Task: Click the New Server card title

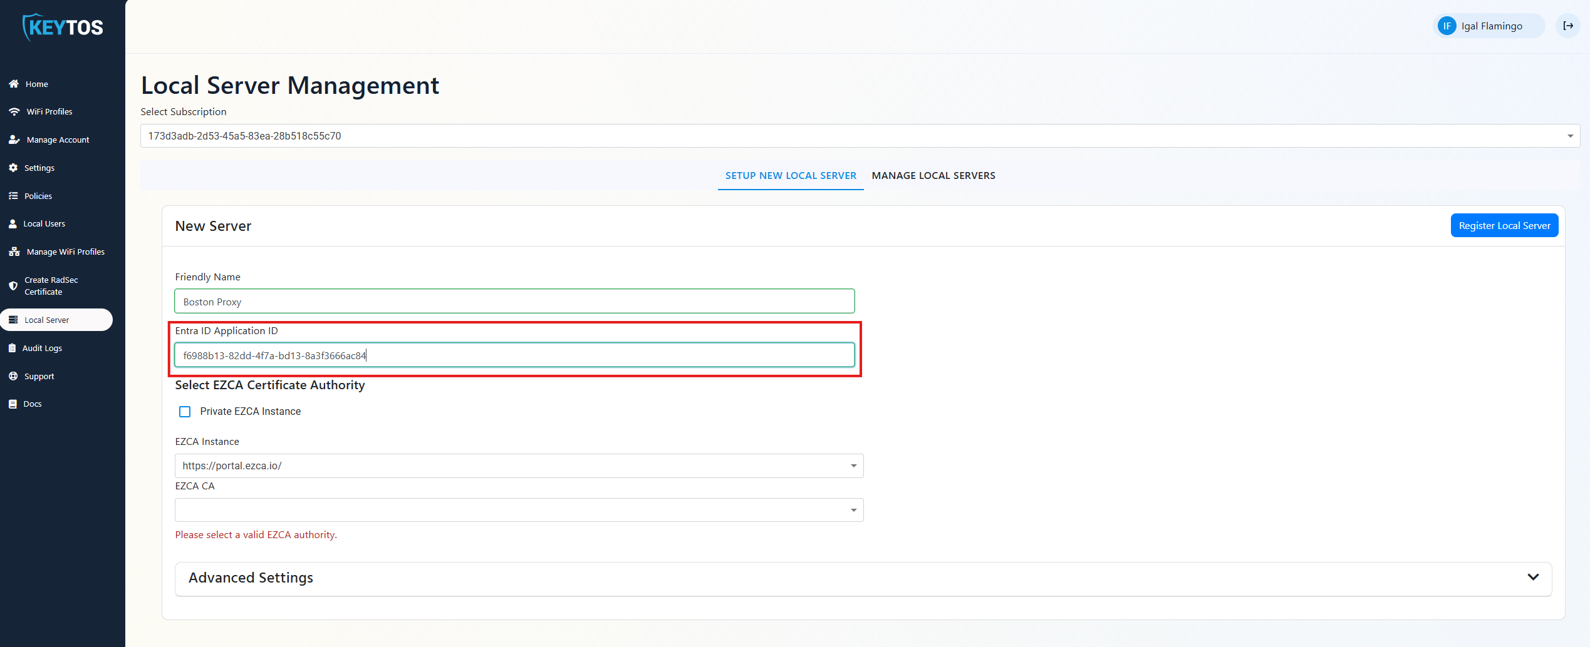Action: pos(213,227)
